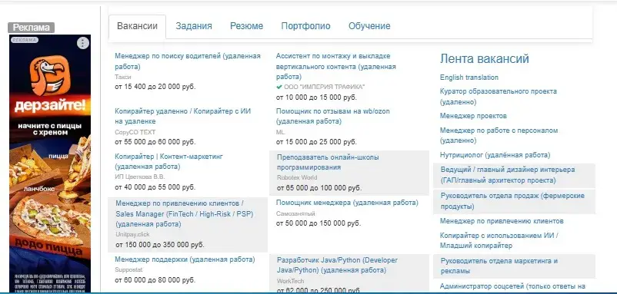Click the gray Реклама label above banner

tap(31, 28)
